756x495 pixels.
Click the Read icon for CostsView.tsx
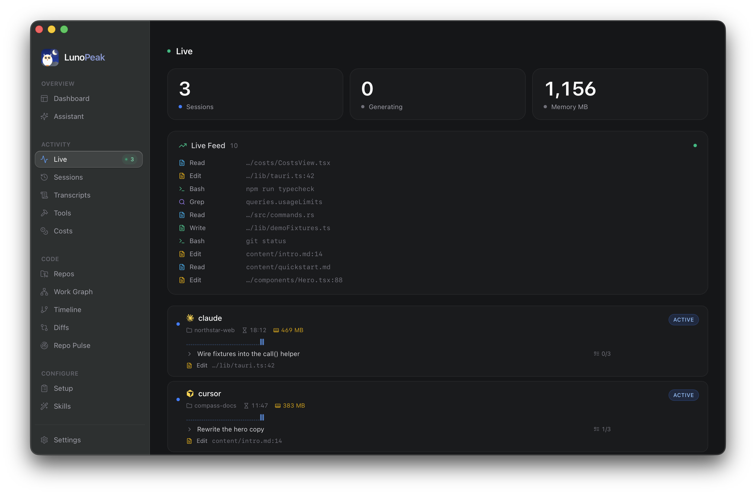click(x=182, y=163)
